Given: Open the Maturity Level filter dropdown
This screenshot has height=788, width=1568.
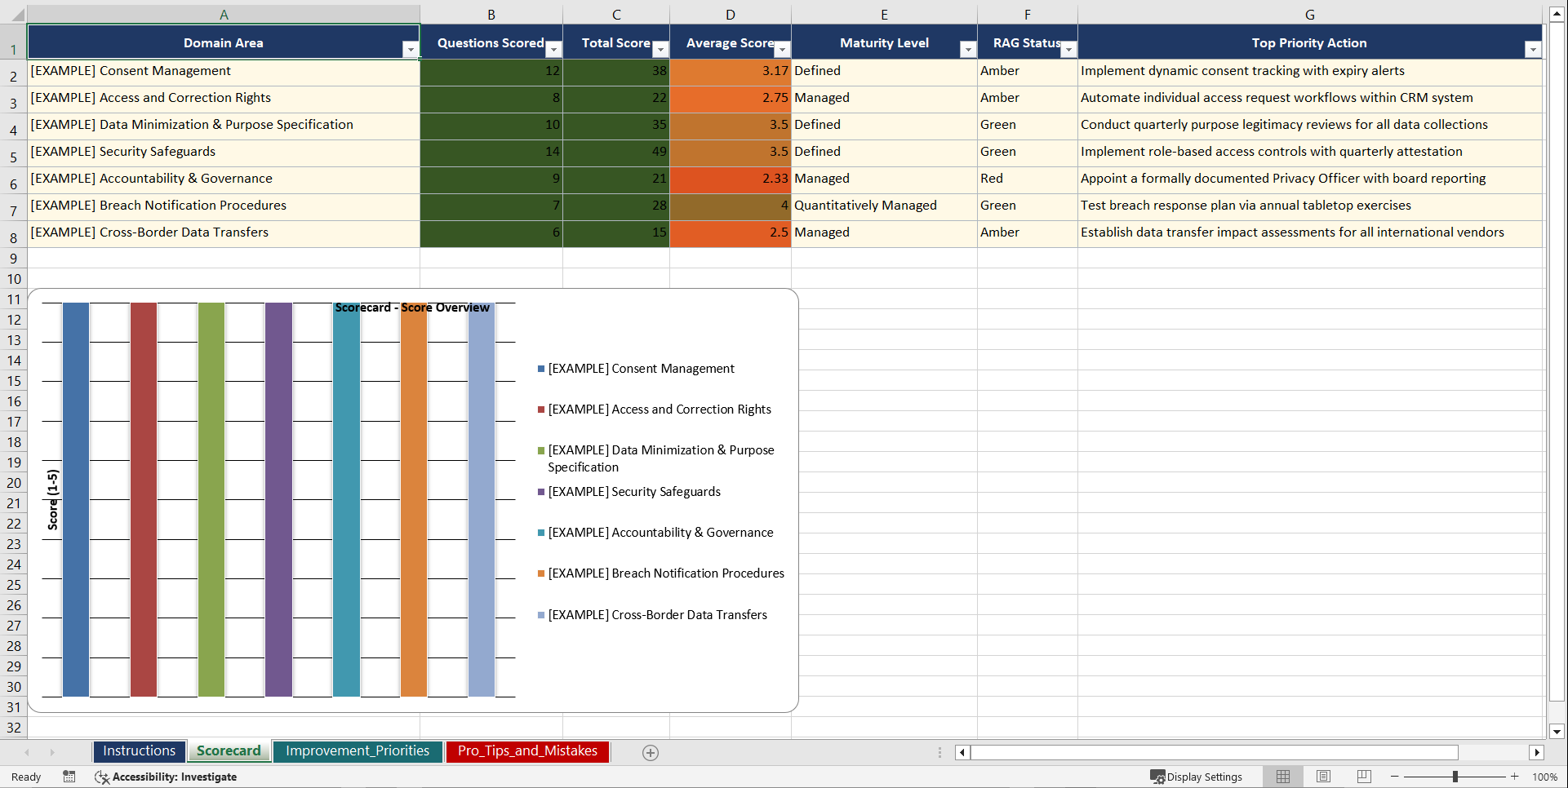Looking at the screenshot, I should click(x=968, y=49).
